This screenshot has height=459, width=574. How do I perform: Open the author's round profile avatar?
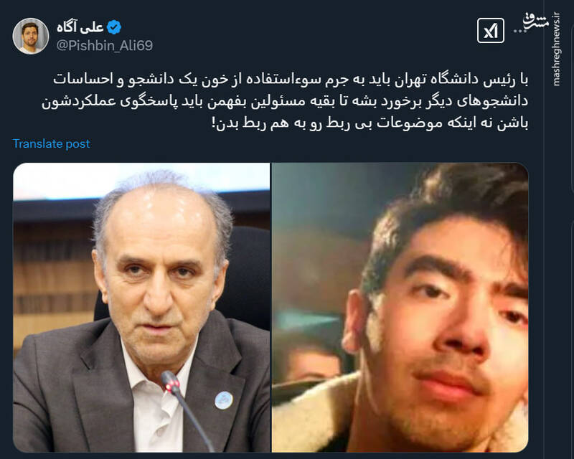click(31, 36)
